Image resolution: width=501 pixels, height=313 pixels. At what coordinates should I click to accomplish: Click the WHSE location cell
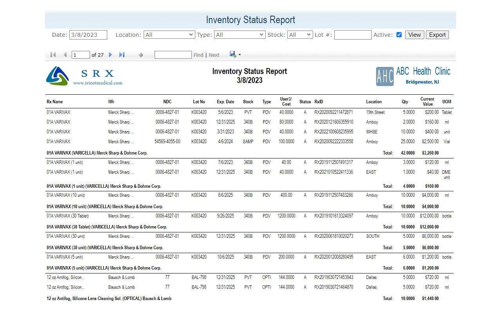point(372,132)
